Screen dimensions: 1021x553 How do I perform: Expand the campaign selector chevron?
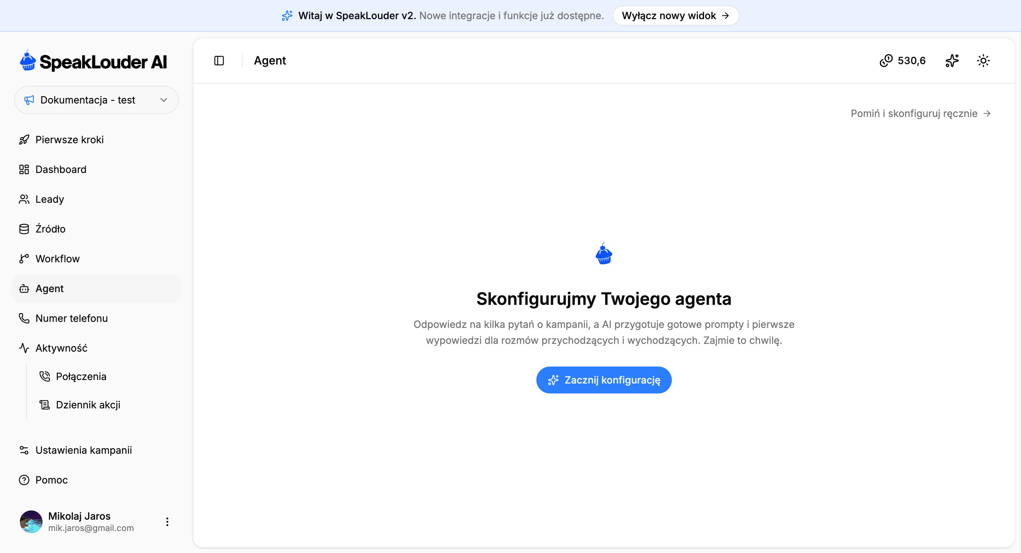(164, 100)
